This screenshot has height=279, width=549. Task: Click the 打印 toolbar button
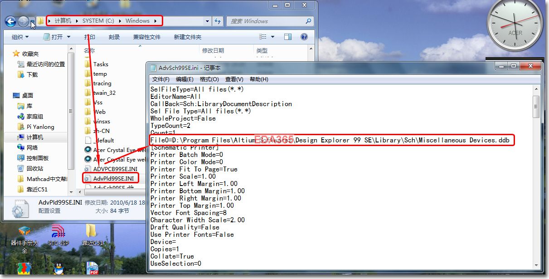[x=90, y=37]
